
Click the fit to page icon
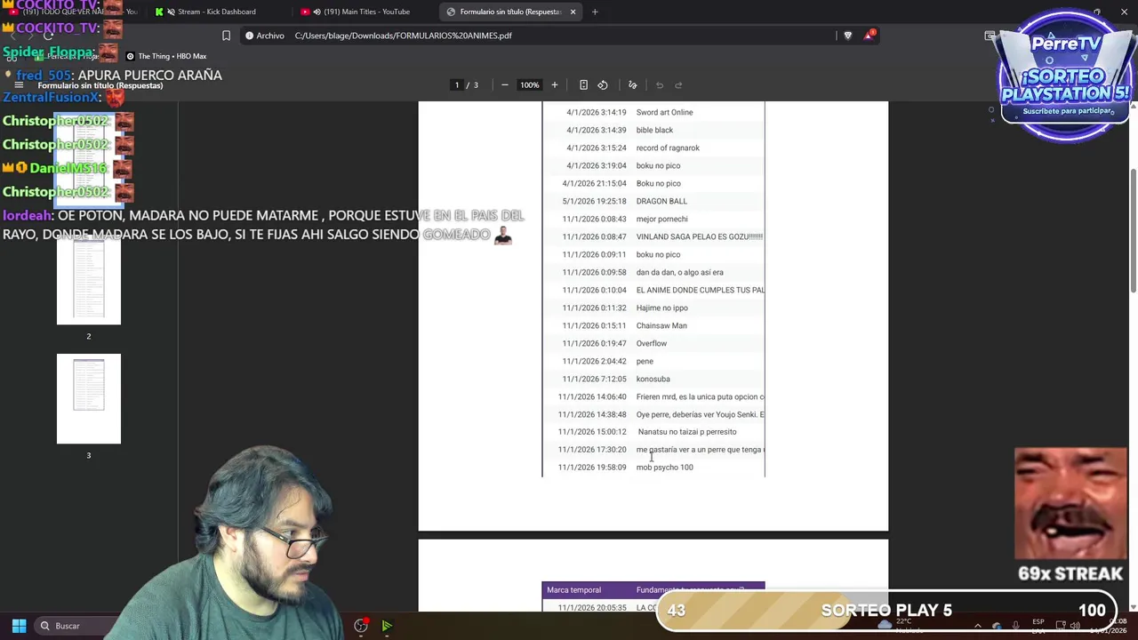[x=583, y=85]
